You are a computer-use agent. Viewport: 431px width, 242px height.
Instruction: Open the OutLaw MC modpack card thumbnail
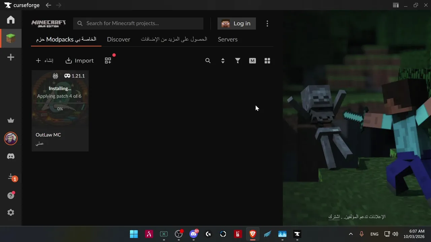point(60,98)
